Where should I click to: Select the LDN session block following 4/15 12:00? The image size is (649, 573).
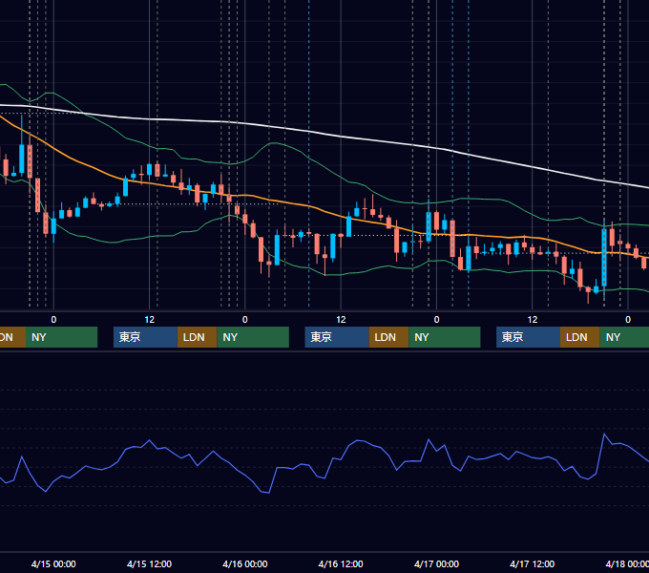[x=197, y=337]
